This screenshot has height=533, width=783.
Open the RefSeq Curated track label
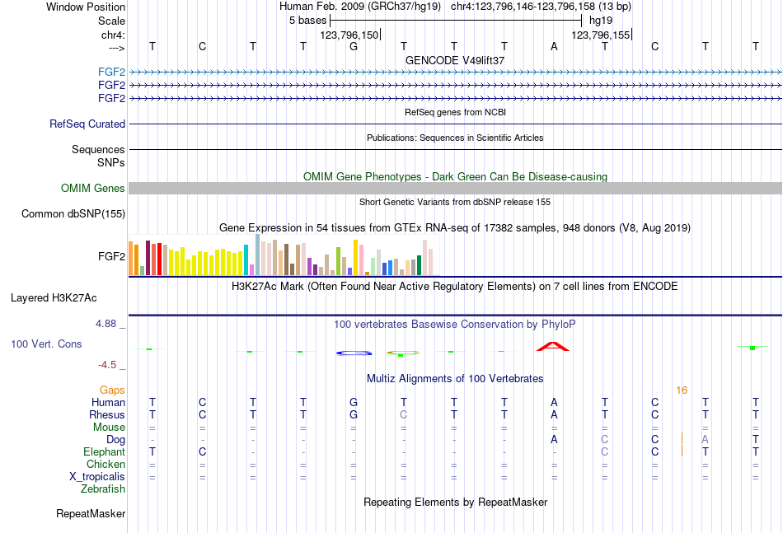tap(87, 124)
